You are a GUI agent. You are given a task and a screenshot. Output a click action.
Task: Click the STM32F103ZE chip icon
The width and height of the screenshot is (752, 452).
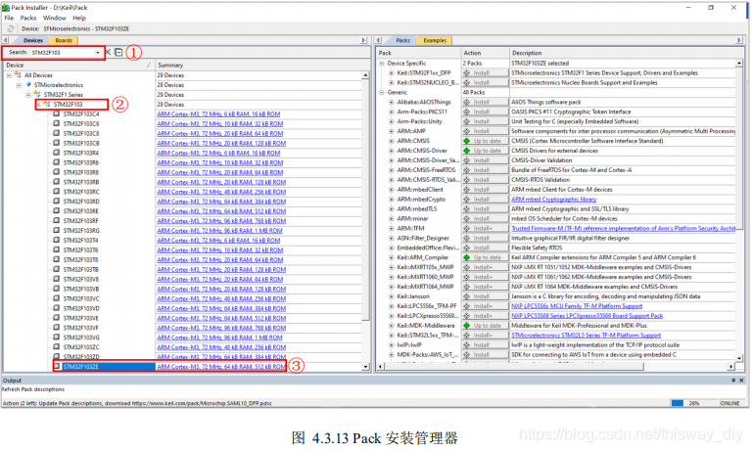pos(57,366)
